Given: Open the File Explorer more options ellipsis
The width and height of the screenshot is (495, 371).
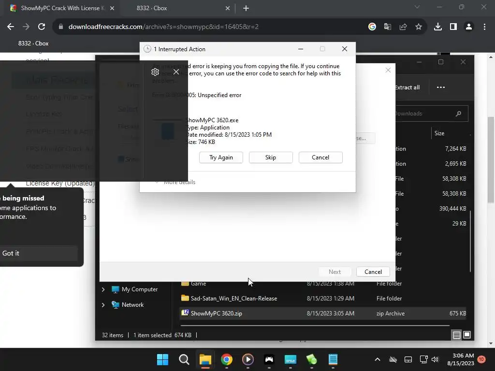Looking at the screenshot, I should tap(441, 87).
